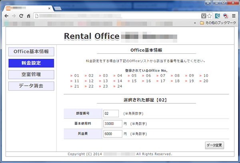Click the 部屋番号 input field
Viewport: 240px width, 163px height.
coord(111,113)
